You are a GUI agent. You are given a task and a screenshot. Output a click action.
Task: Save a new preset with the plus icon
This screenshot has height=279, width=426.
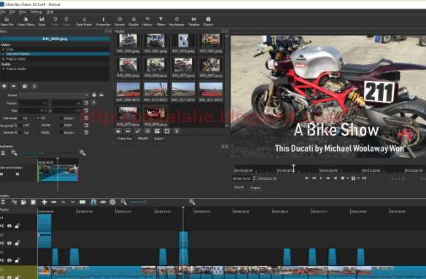click(x=94, y=95)
